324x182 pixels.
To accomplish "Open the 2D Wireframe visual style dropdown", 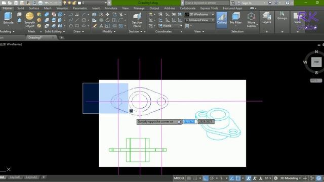I will point(199,15).
